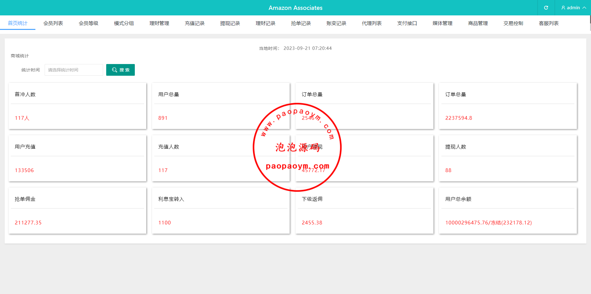Select the 支付接口 tab
Viewport: 591px width, 294px height.
point(407,23)
